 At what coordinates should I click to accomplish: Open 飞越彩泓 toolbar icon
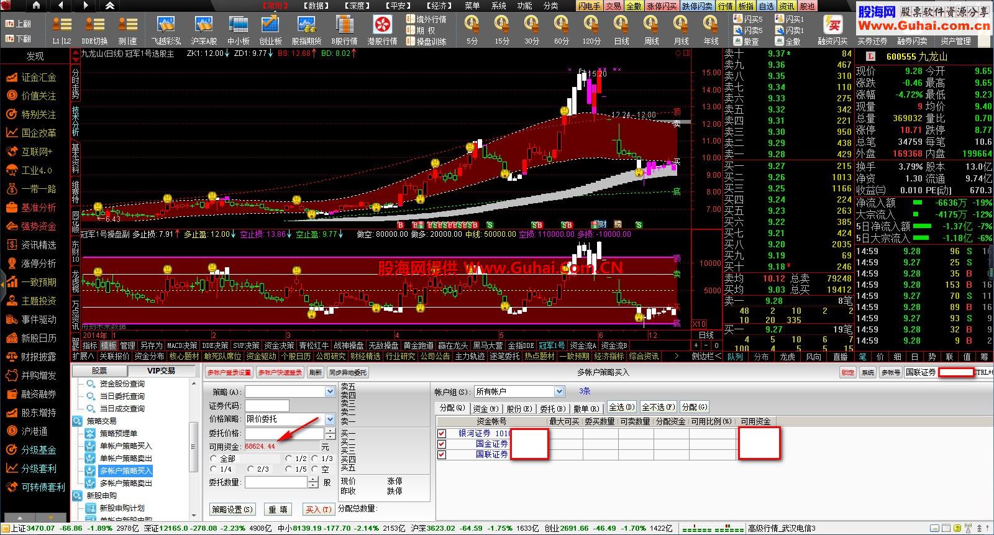166,30
